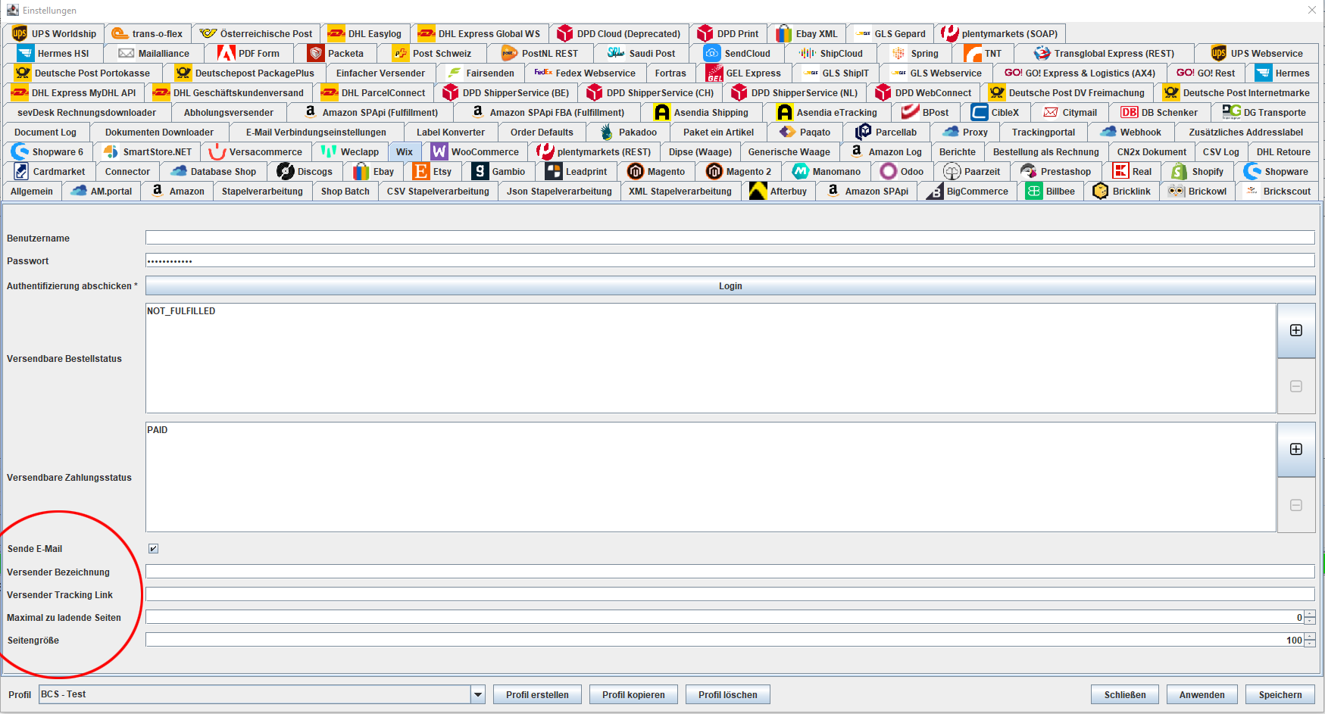This screenshot has height=714, width=1325.
Task: Switch to SendCloud tab
Action: 737,53
